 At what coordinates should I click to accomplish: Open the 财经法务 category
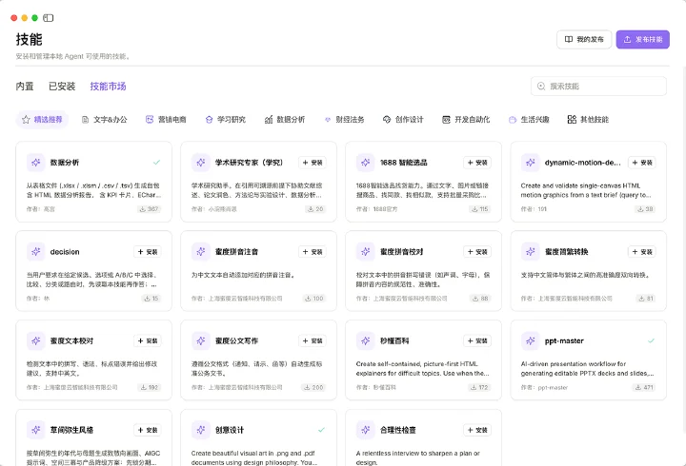tap(344, 119)
